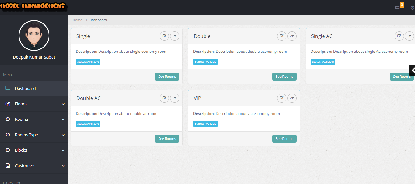The width and height of the screenshot is (415, 184).
Task: Click the Hotel Management logo
Action: point(33,6)
